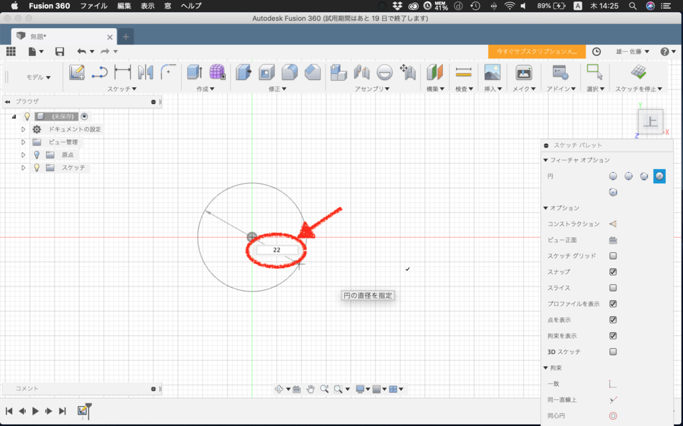Open the 修正 toolbar dropdown
This screenshot has height=426, width=683.
(x=277, y=89)
